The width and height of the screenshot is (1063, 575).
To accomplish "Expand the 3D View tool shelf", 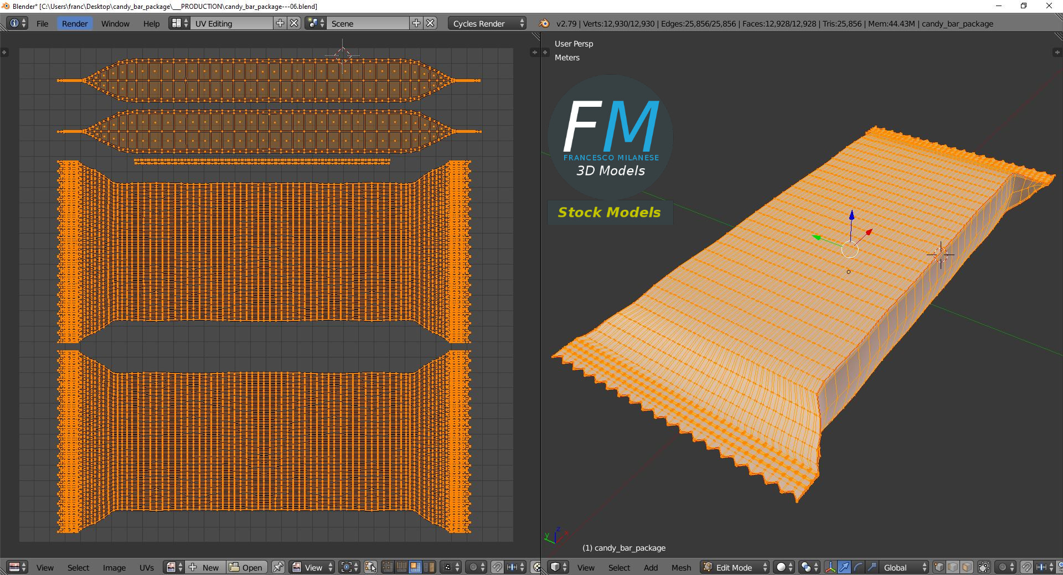I will [545, 52].
